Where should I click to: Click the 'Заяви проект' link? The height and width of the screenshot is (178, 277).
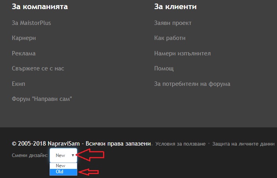pyautogui.click(x=173, y=23)
